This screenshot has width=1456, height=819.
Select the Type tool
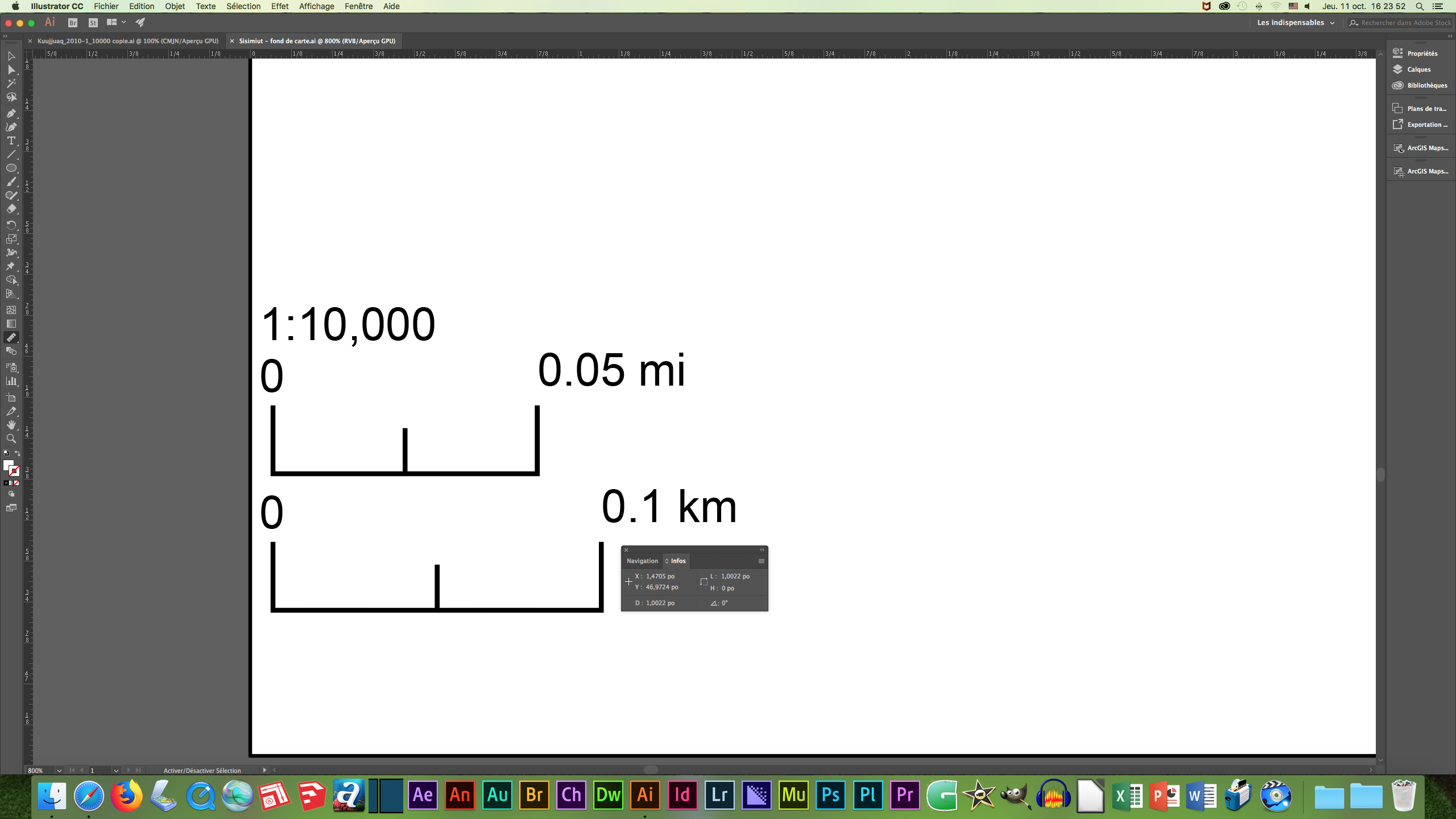click(11, 140)
